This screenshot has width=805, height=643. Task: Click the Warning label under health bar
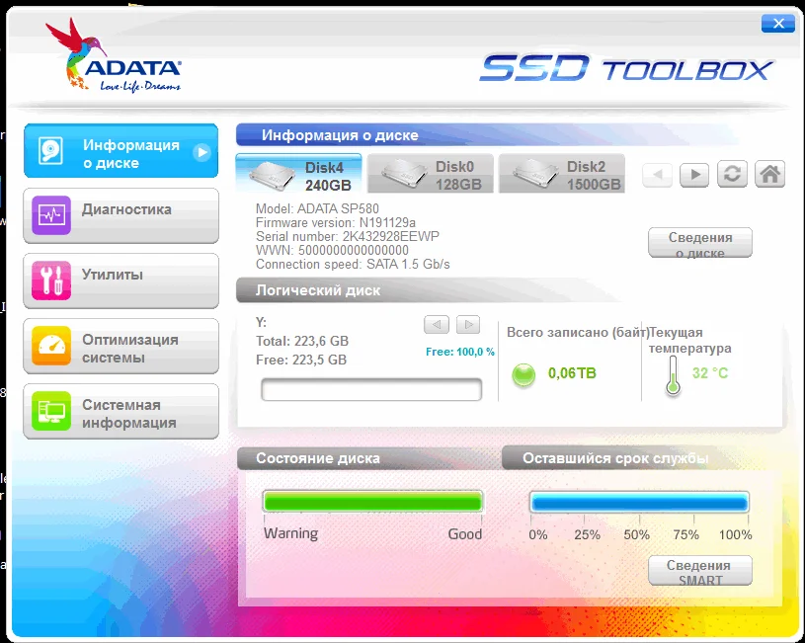coord(290,533)
